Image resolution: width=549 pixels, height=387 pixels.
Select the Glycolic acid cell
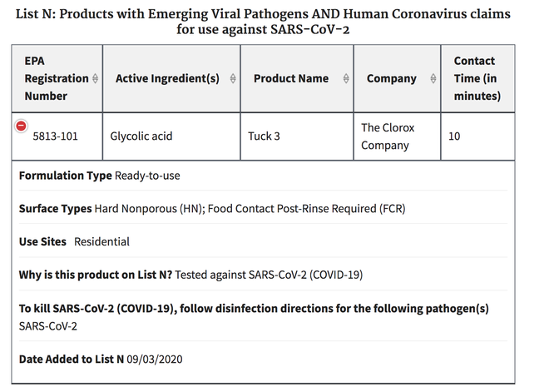(141, 136)
